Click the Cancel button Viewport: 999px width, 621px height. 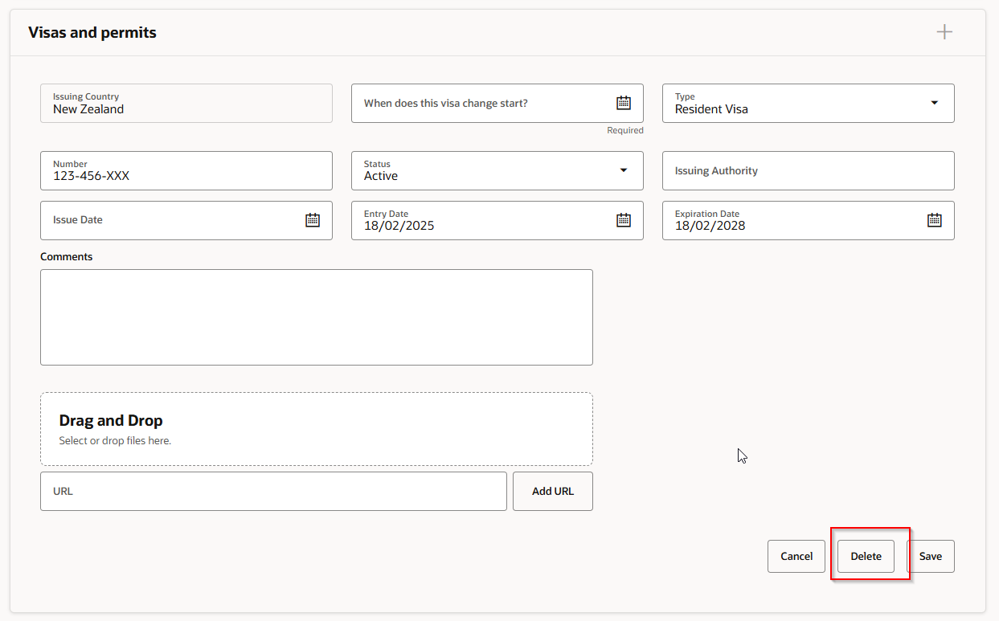click(796, 556)
